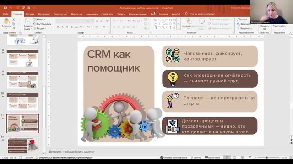This screenshot has height=164, width=293.
Task: Copy selection with the copy icon
Action: [x=14, y=24]
